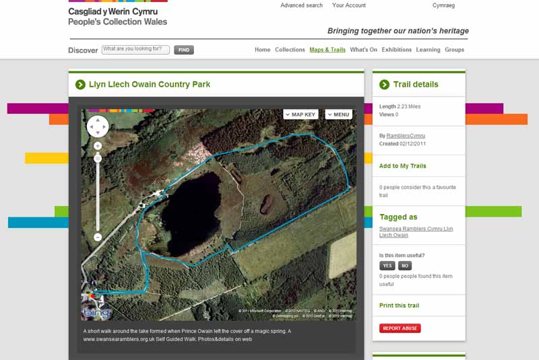Zoom in with the map plus button

(x=98, y=145)
